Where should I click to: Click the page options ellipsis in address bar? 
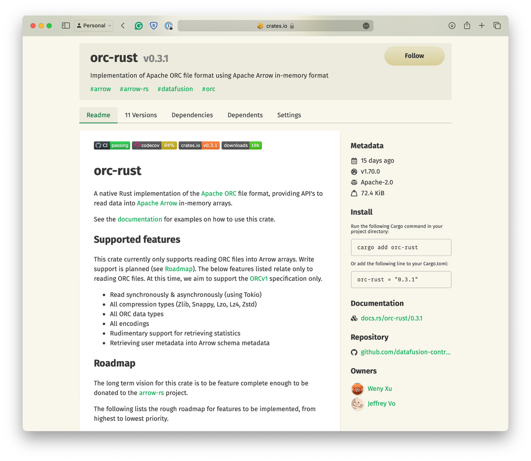[366, 26]
